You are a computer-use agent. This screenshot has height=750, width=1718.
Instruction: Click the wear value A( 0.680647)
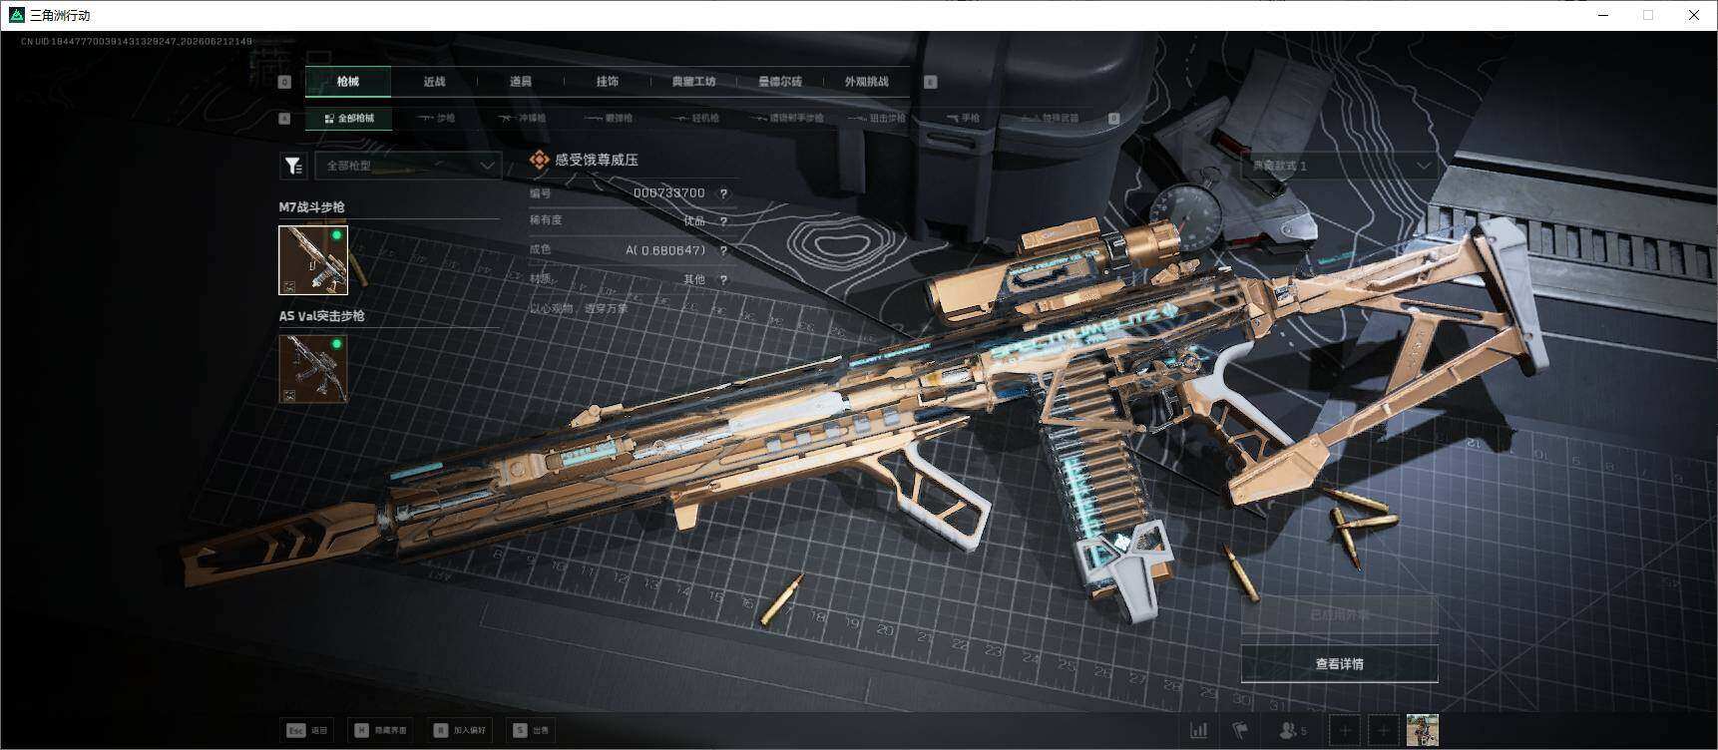click(x=665, y=250)
